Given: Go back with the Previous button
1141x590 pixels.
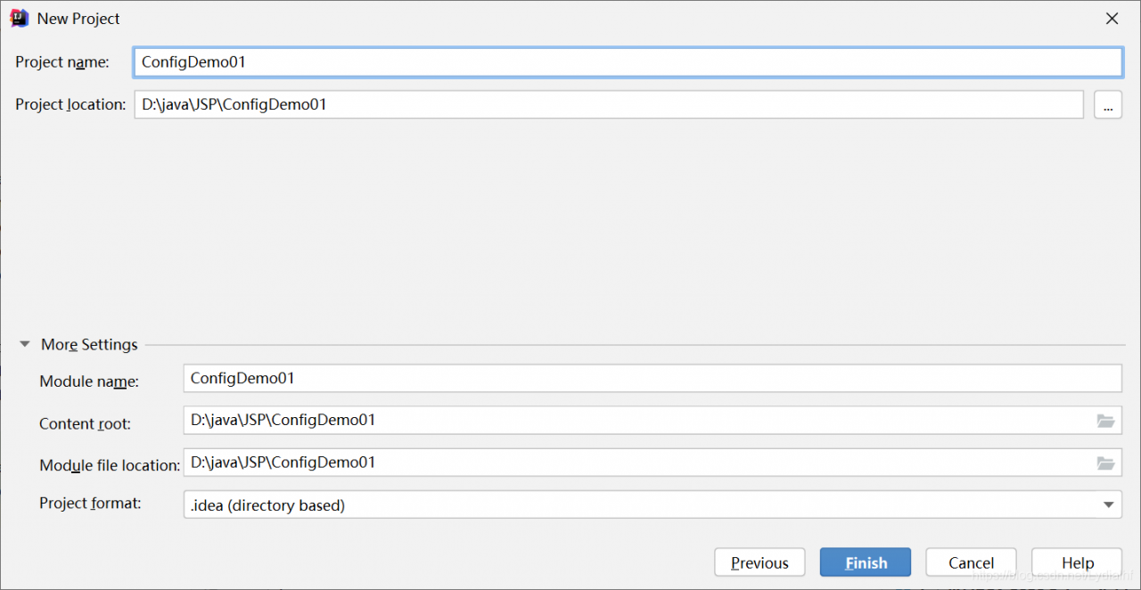Looking at the screenshot, I should click(x=759, y=562).
